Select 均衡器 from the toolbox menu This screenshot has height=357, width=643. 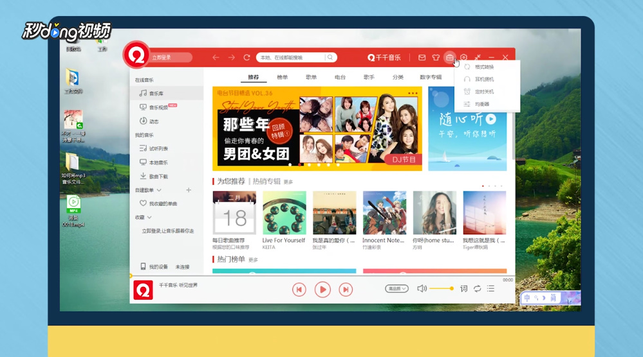point(482,104)
